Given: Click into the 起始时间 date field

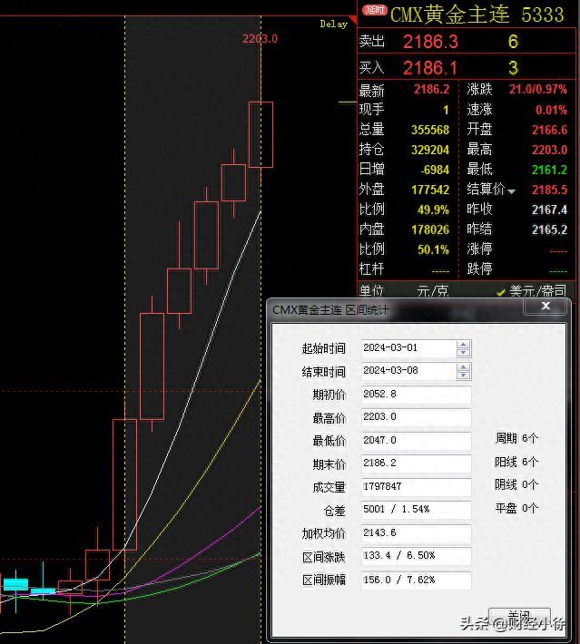Looking at the screenshot, I should pyautogui.click(x=408, y=348).
